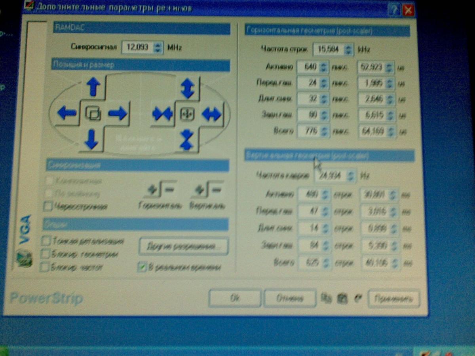The height and width of the screenshot is (356, 475).
Task: Increase vertical size with top stretch arrow
Action: click(187, 88)
